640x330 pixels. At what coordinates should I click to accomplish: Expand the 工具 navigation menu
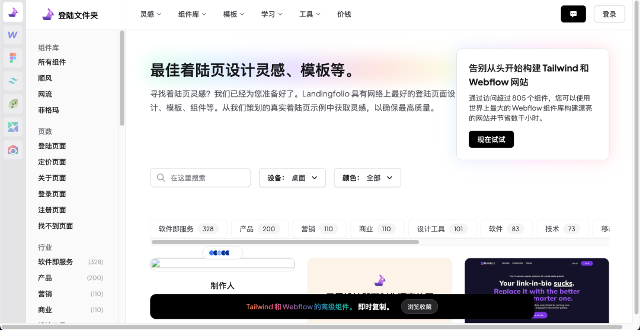click(x=310, y=14)
